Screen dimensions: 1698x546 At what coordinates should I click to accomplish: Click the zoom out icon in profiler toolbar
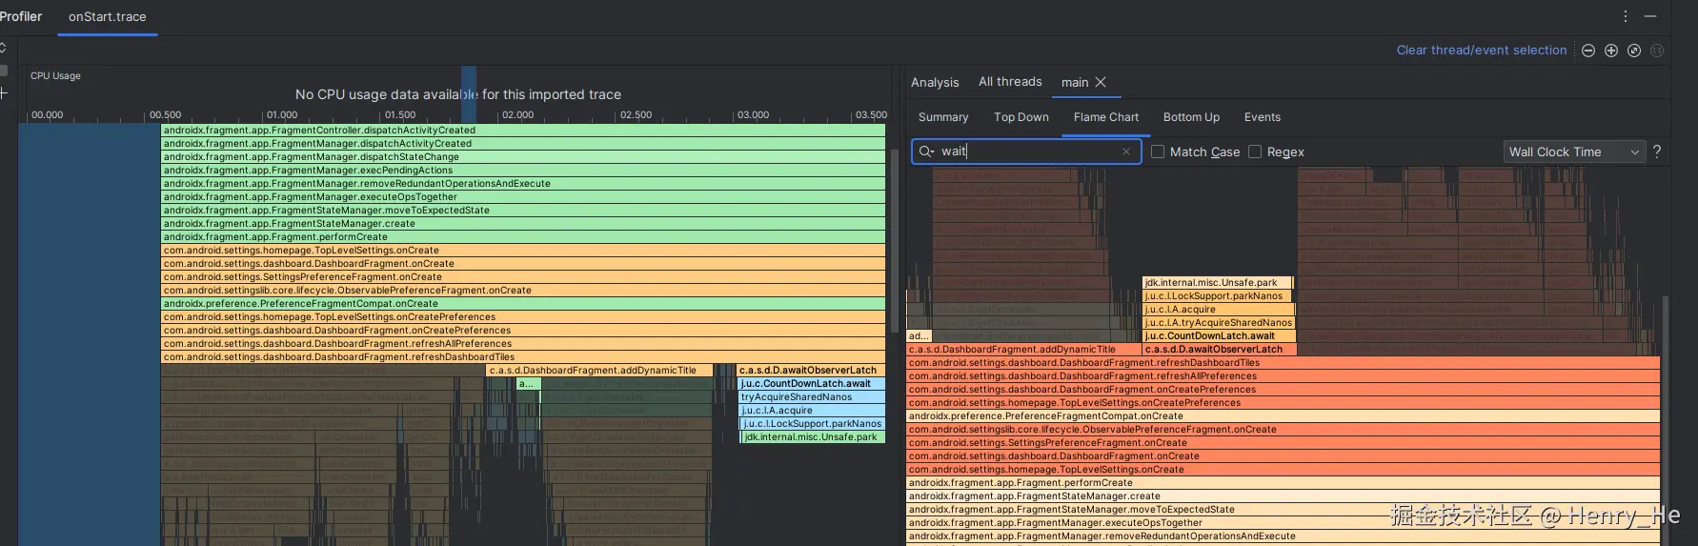1588,51
